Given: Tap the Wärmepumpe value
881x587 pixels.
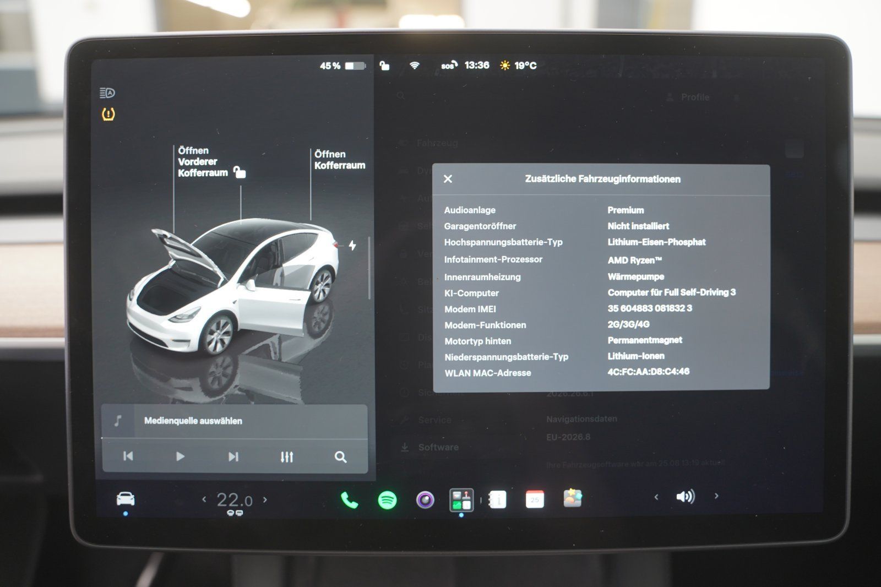Looking at the screenshot, I should [635, 276].
